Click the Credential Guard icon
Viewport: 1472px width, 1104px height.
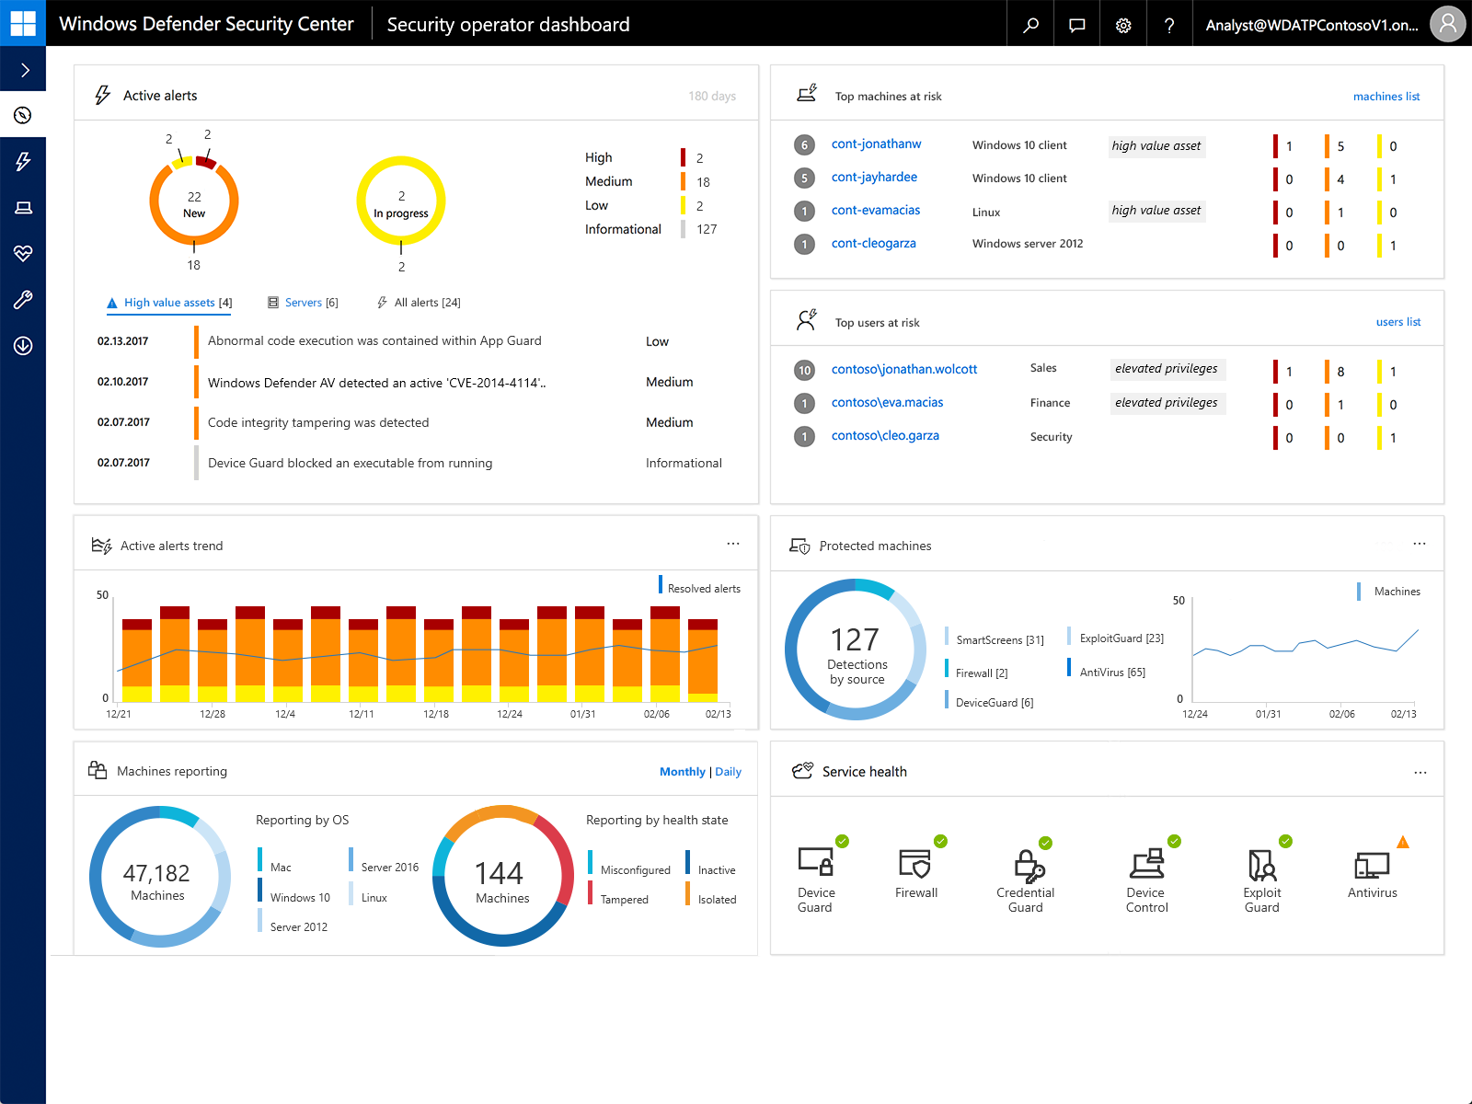(1026, 865)
